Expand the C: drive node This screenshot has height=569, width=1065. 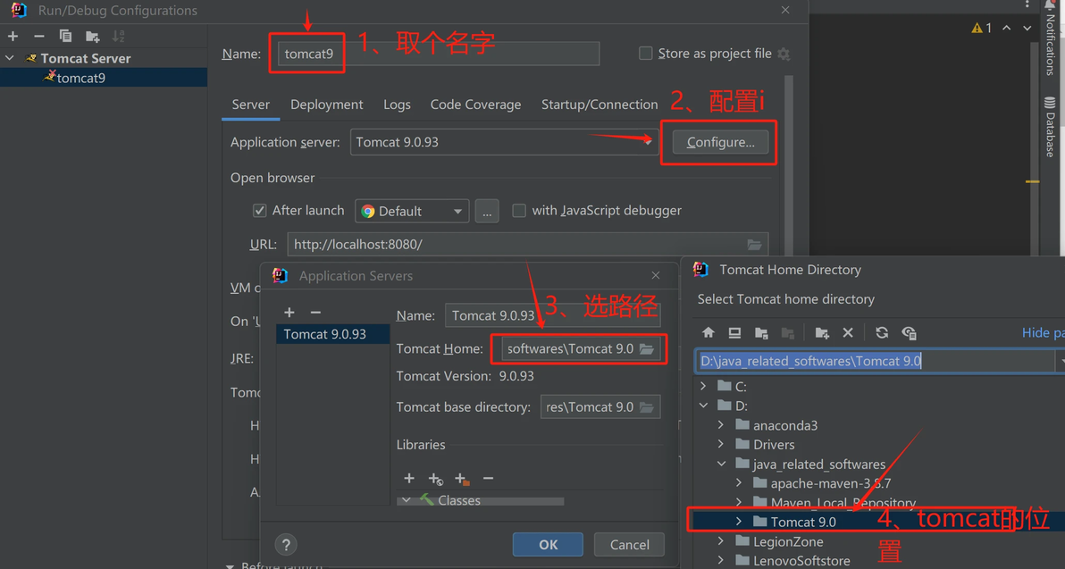704,386
